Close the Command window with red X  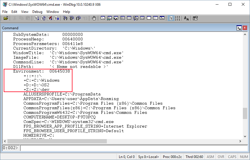[x=245, y=28]
